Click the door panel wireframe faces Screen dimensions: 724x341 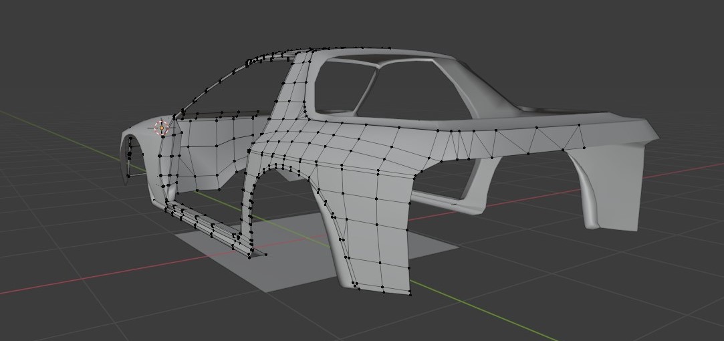click(x=215, y=152)
